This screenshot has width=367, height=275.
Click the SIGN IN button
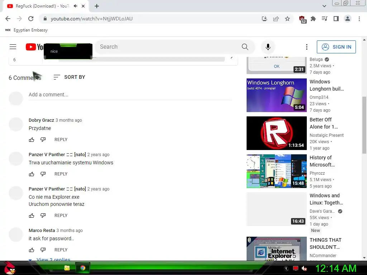coord(336,47)
